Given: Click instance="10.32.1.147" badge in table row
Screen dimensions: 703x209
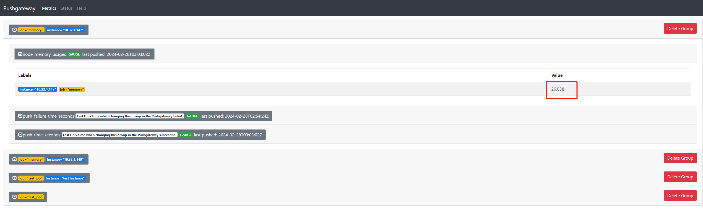Looking at the screenshot, I should (x=38, y=89).
